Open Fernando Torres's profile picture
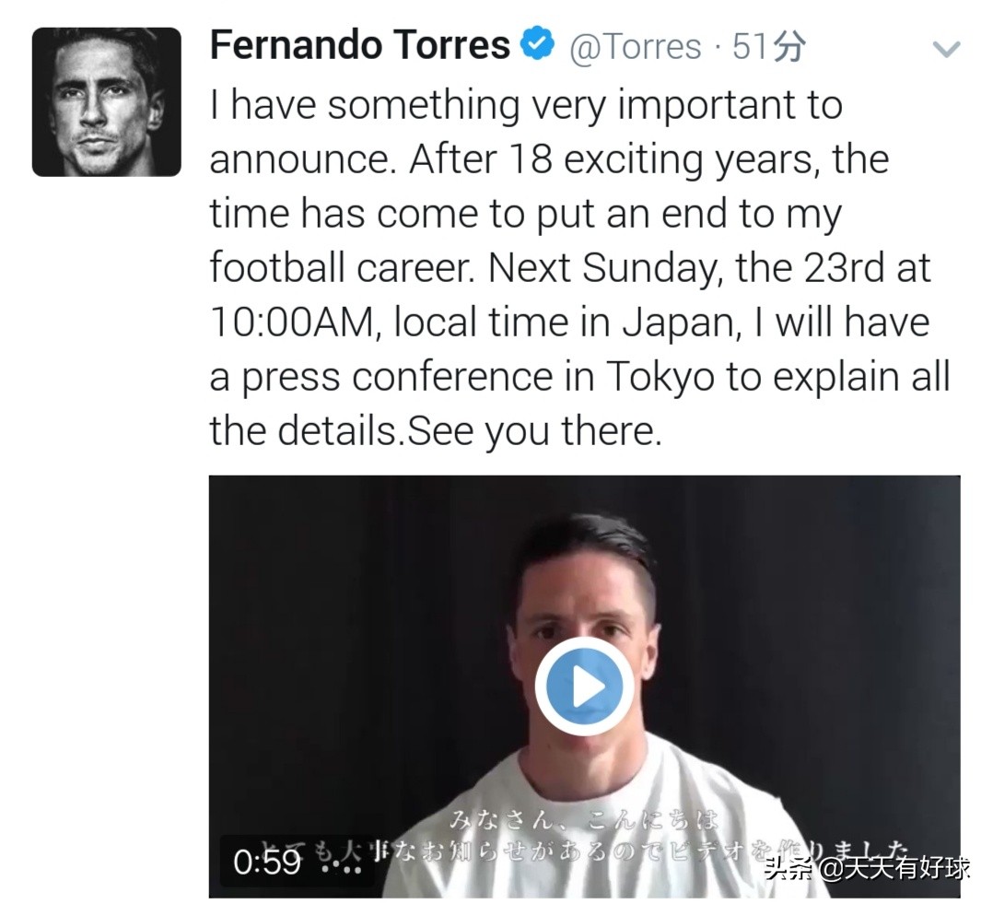Viewport: 993px width, 904px height. [107, 101]
